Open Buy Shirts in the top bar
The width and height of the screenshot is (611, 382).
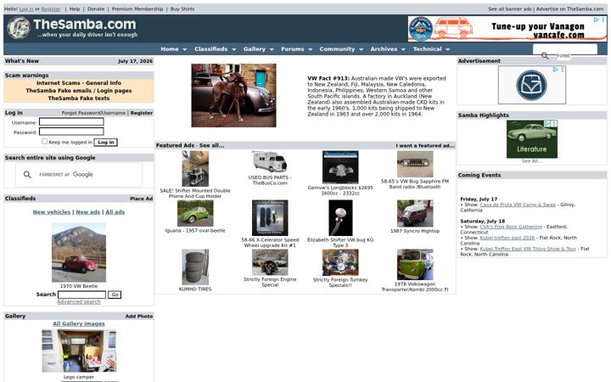182,9
